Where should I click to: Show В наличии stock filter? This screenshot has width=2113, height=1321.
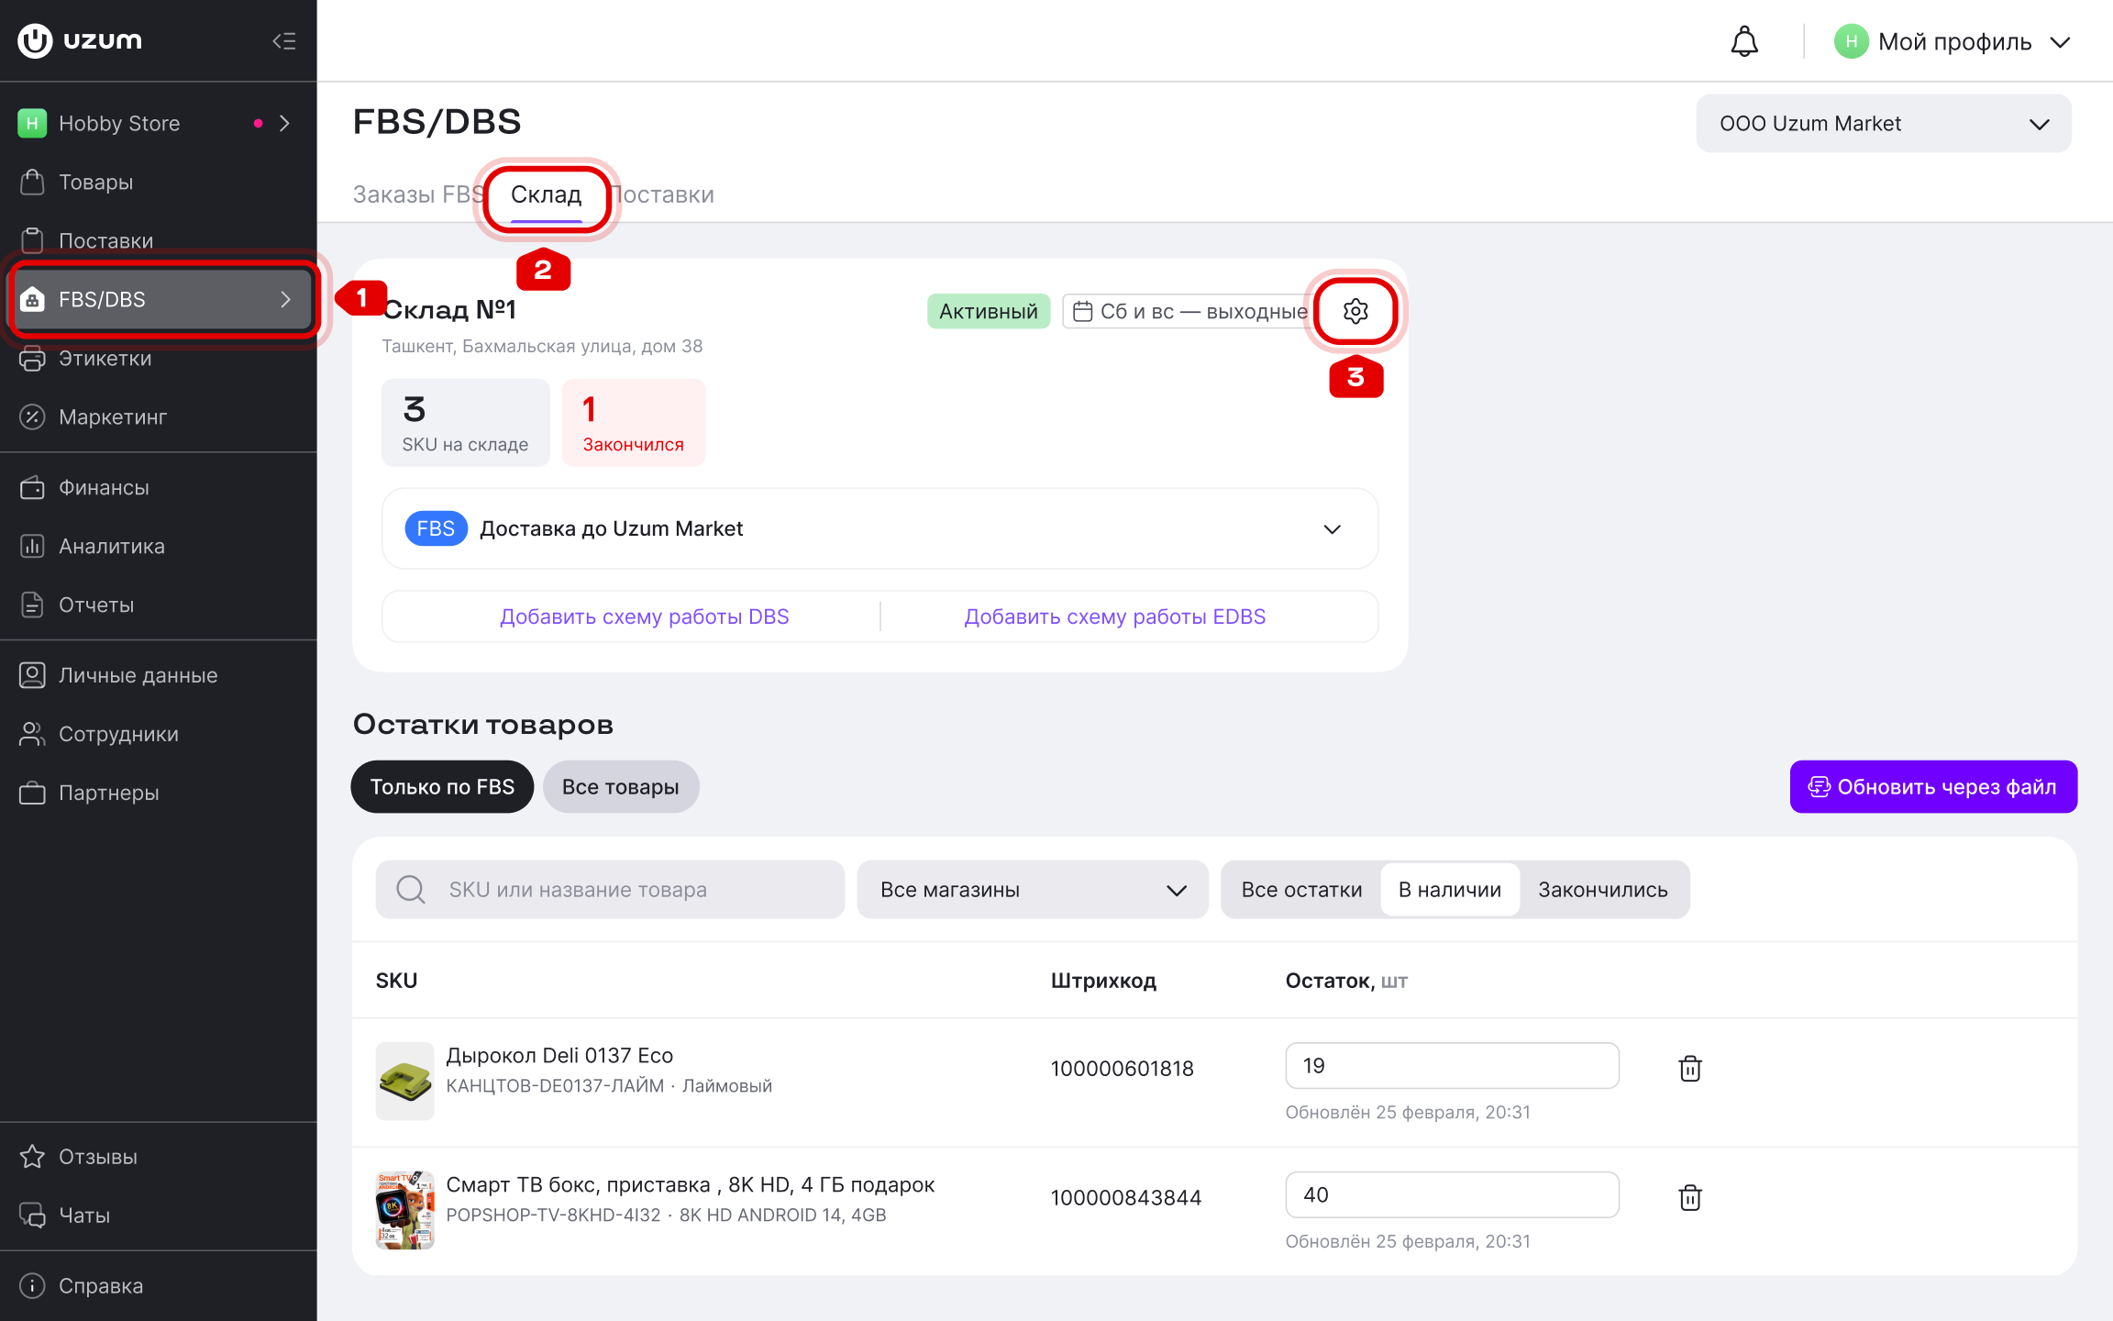pos(1450,889)
